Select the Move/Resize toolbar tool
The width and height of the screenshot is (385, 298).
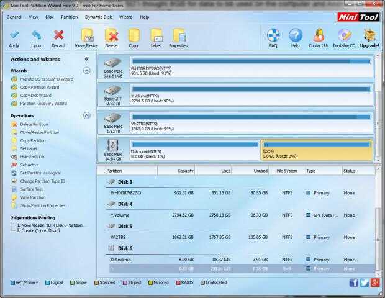[x=86, y=38]
